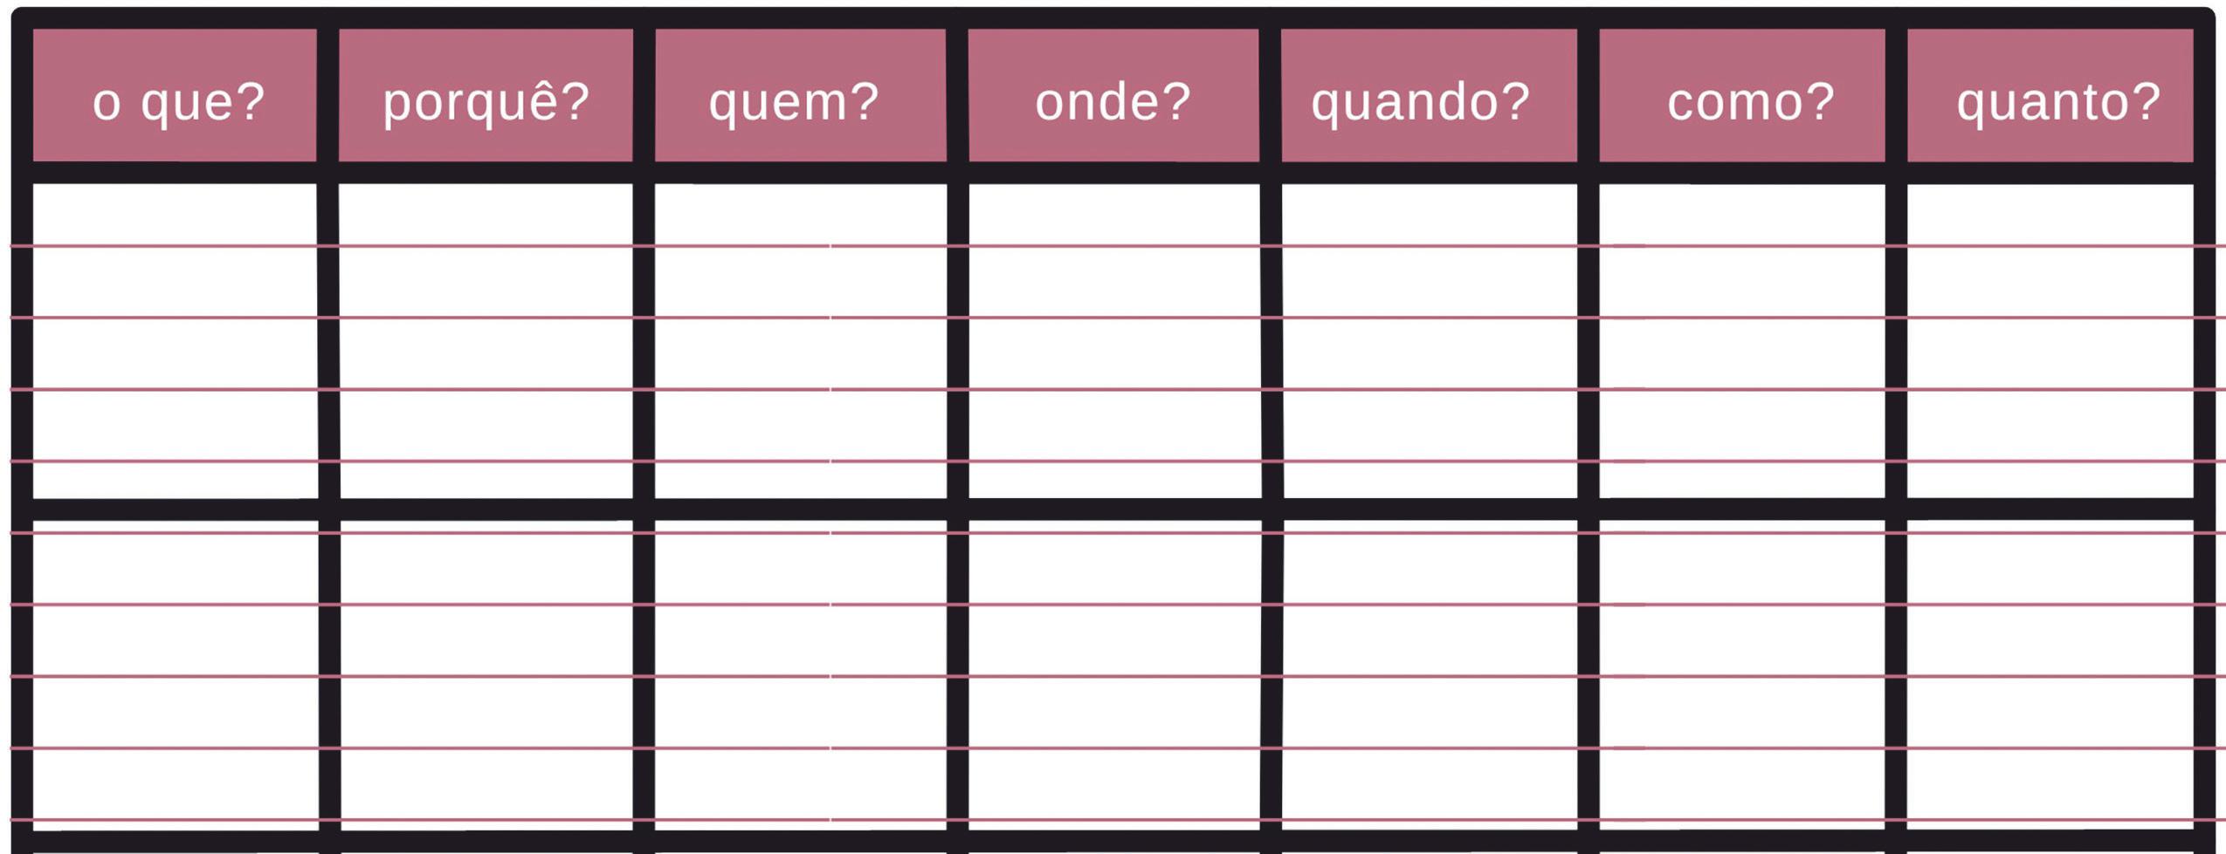Viewport: 2226px width, 854px height.
Task: Click second-row cell under 'quando?'
Action: point(1430,675)
